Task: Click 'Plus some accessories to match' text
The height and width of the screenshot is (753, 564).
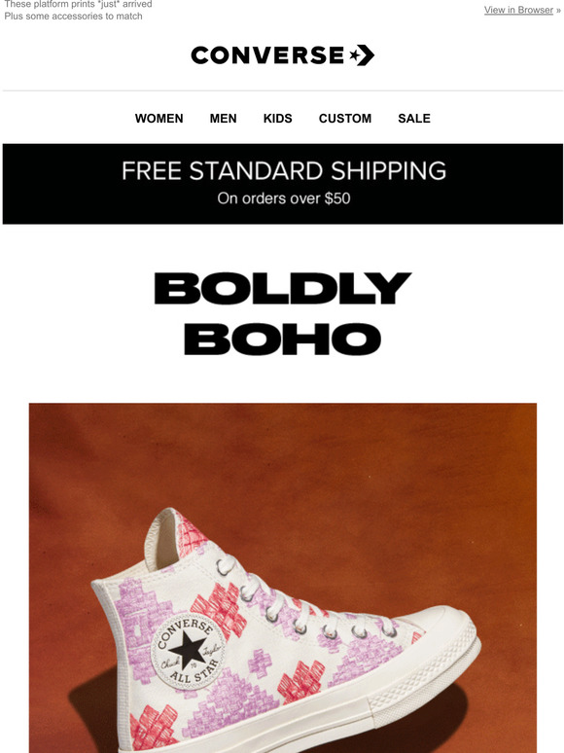Action: point(74,16)
